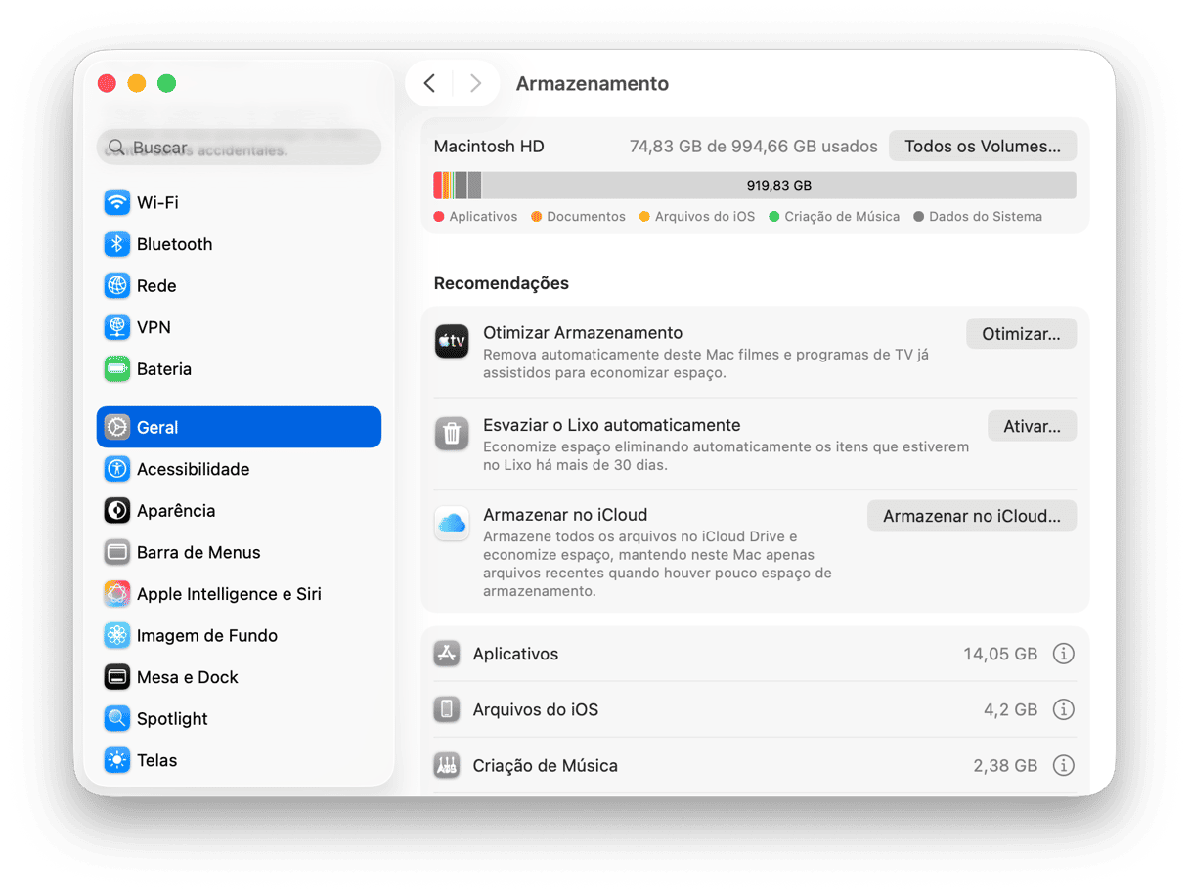Open the Bateria battery icon
Image resolution: width=1189 pixels, height=893 pixels.
coord(117,369)
